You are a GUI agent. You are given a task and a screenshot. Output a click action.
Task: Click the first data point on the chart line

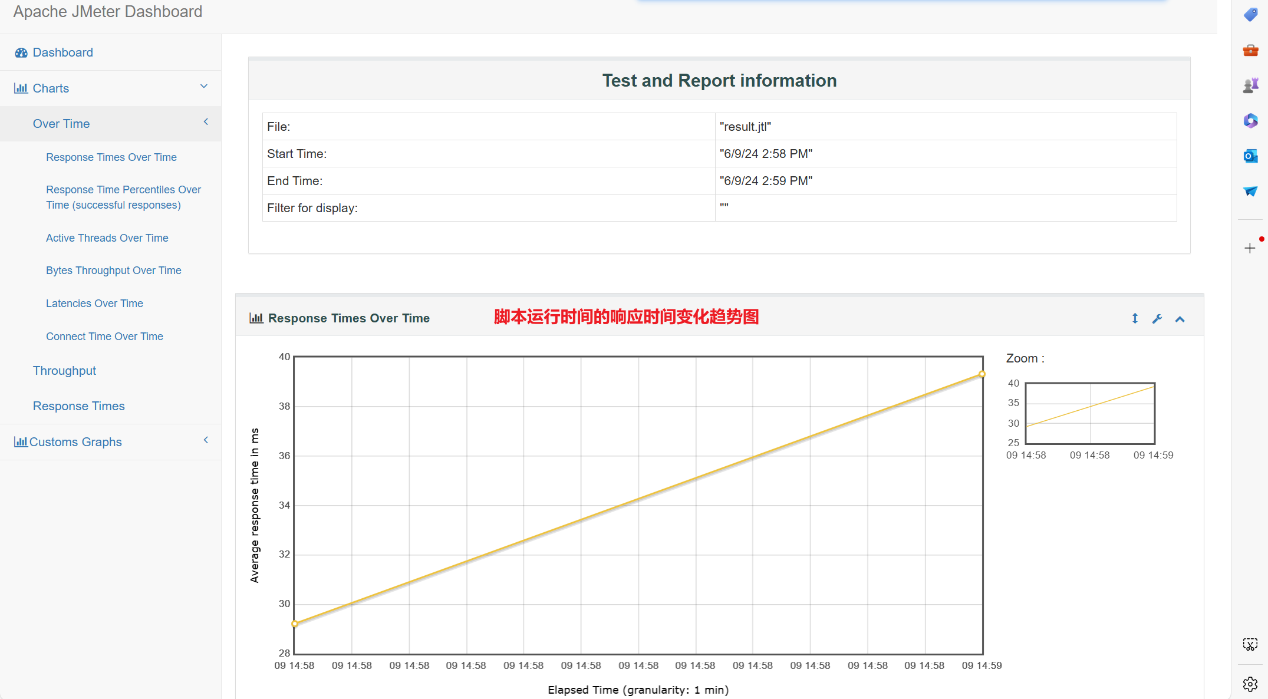tap(295, 624)
